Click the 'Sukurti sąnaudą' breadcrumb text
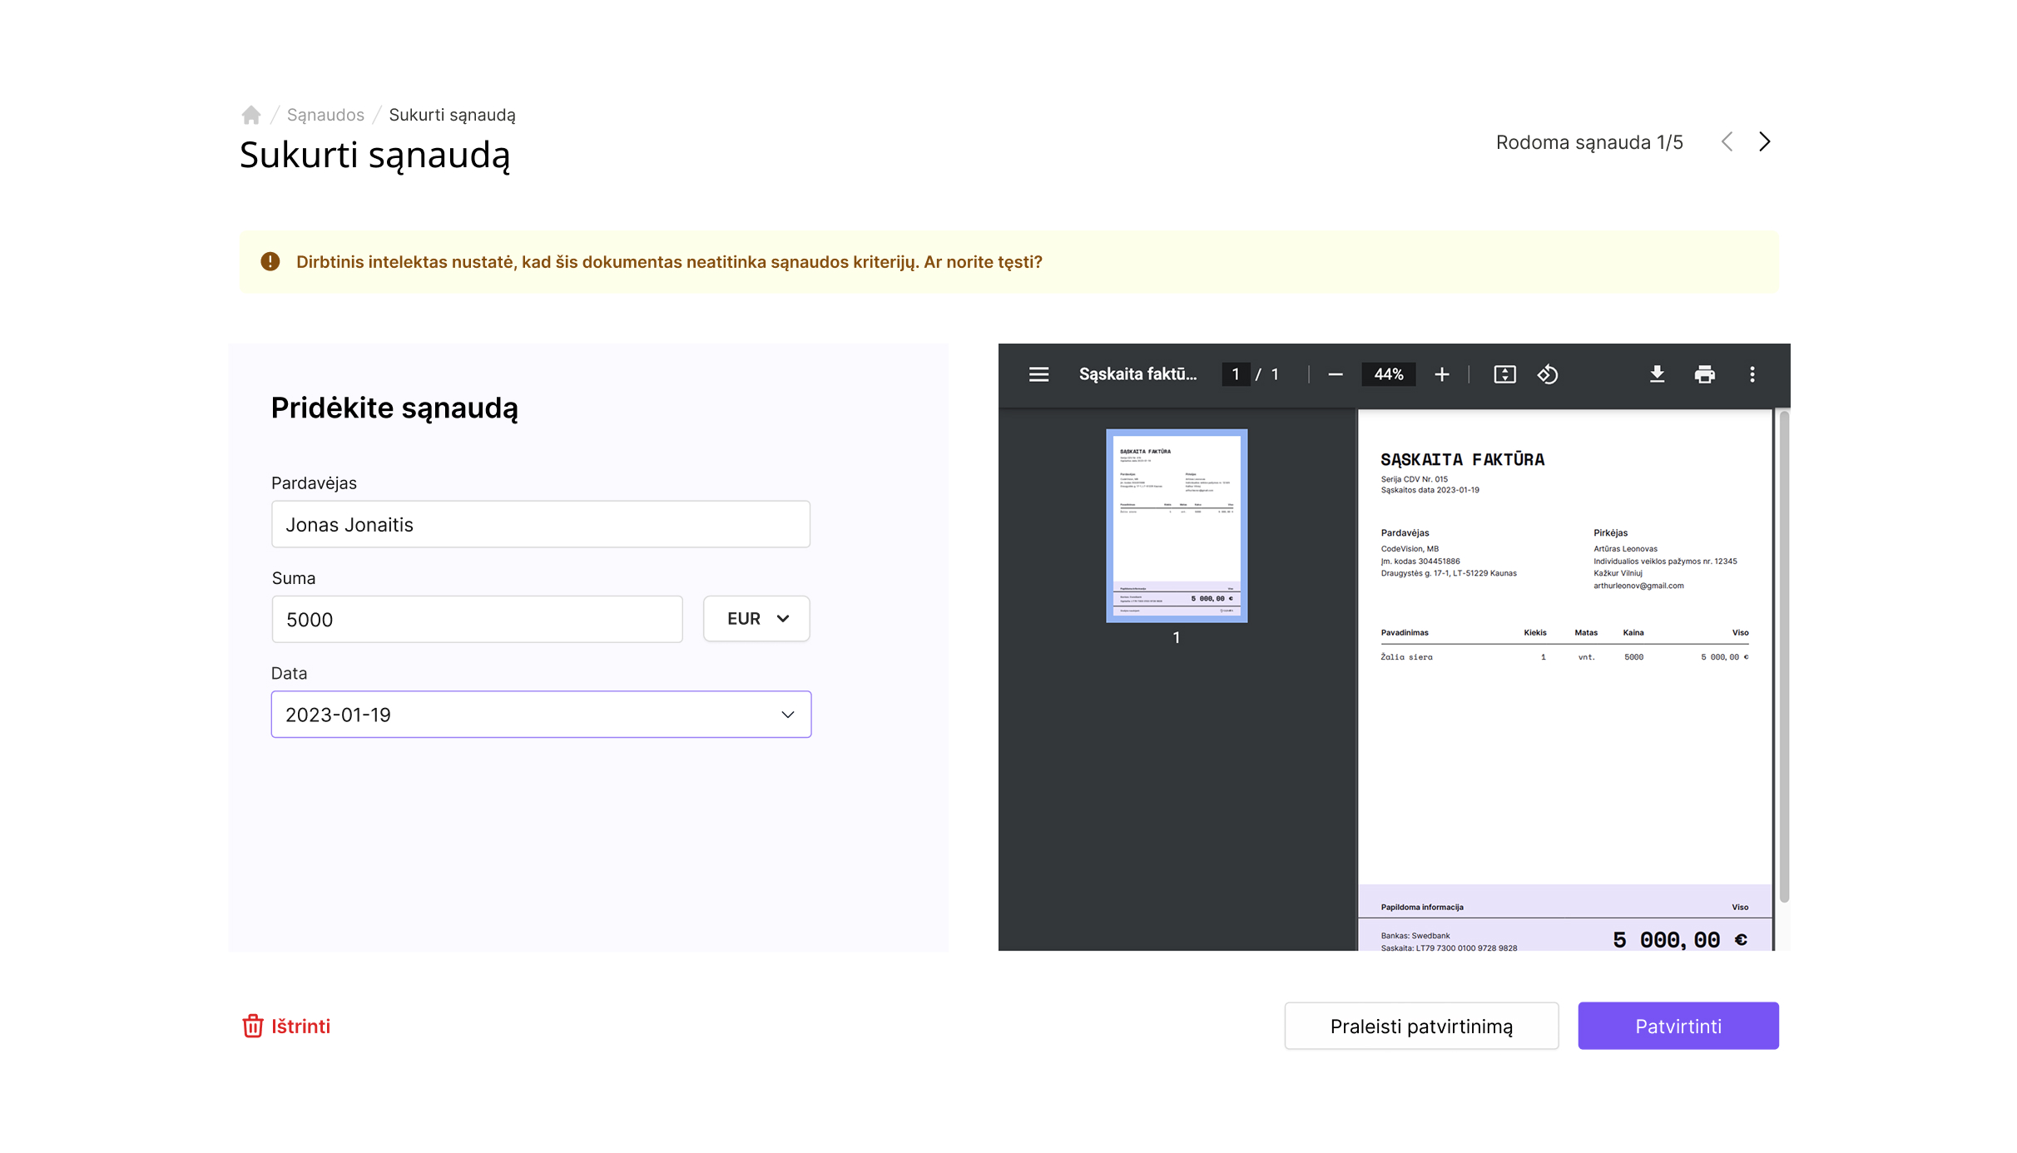Screen dimensions: 2017x1153 click(452, 115)
